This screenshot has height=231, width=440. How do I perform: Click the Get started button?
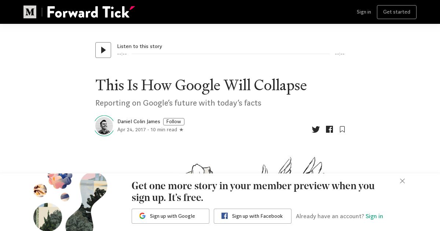397,12
